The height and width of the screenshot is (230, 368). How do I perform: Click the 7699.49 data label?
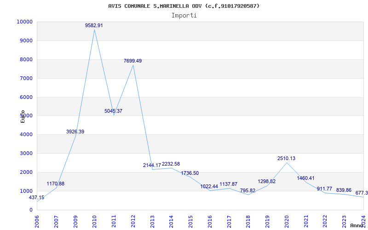pyautogui.click(x=133, y=61)
